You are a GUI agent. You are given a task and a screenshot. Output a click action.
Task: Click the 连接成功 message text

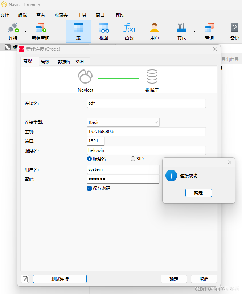[x=189, y=176]
